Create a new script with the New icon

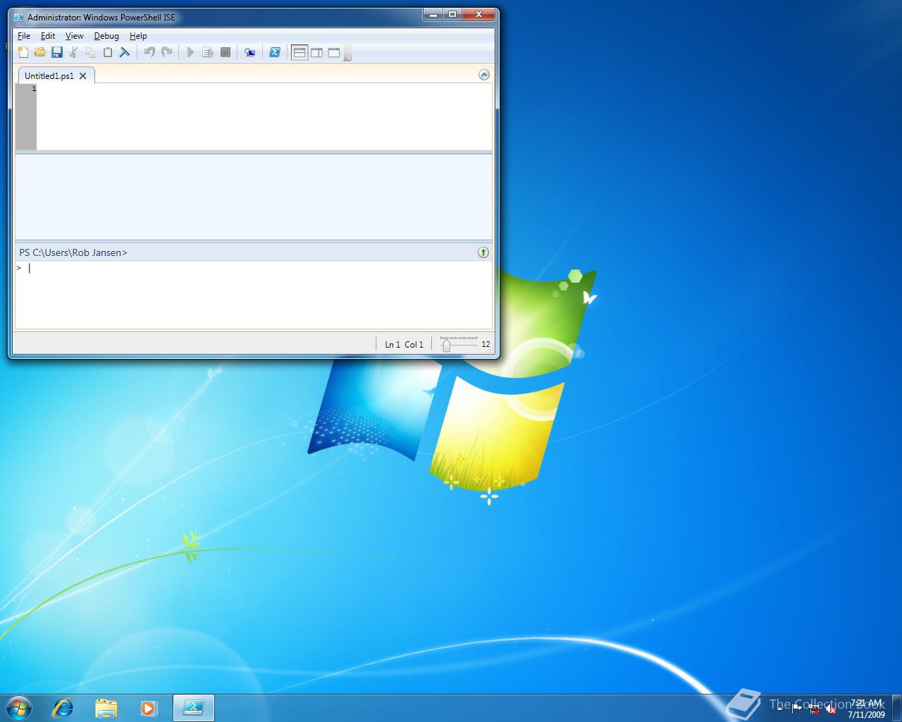pos(23,52)
